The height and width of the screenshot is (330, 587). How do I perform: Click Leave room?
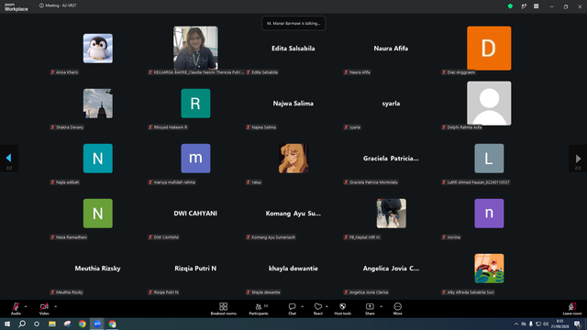coord(572,309)
